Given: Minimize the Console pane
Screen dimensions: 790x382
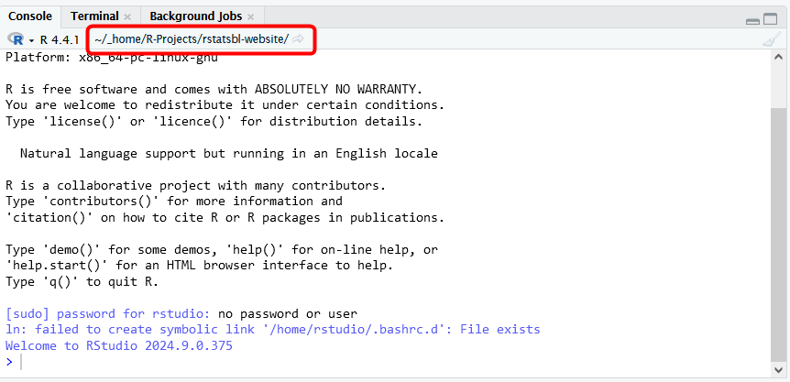Looking at the screenshot, I should 753,18.
